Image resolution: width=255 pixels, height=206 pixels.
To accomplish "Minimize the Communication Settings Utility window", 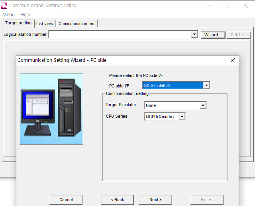I will (210, 6).
